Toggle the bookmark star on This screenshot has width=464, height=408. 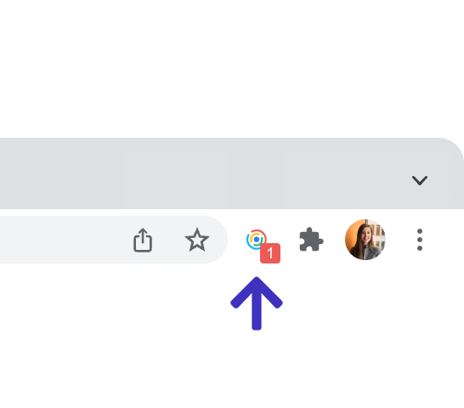[197, 240]
